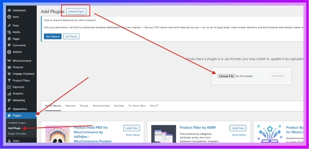Click the Dashboard icon in sidebar
The image size is (309, 149).
(9, 10)
